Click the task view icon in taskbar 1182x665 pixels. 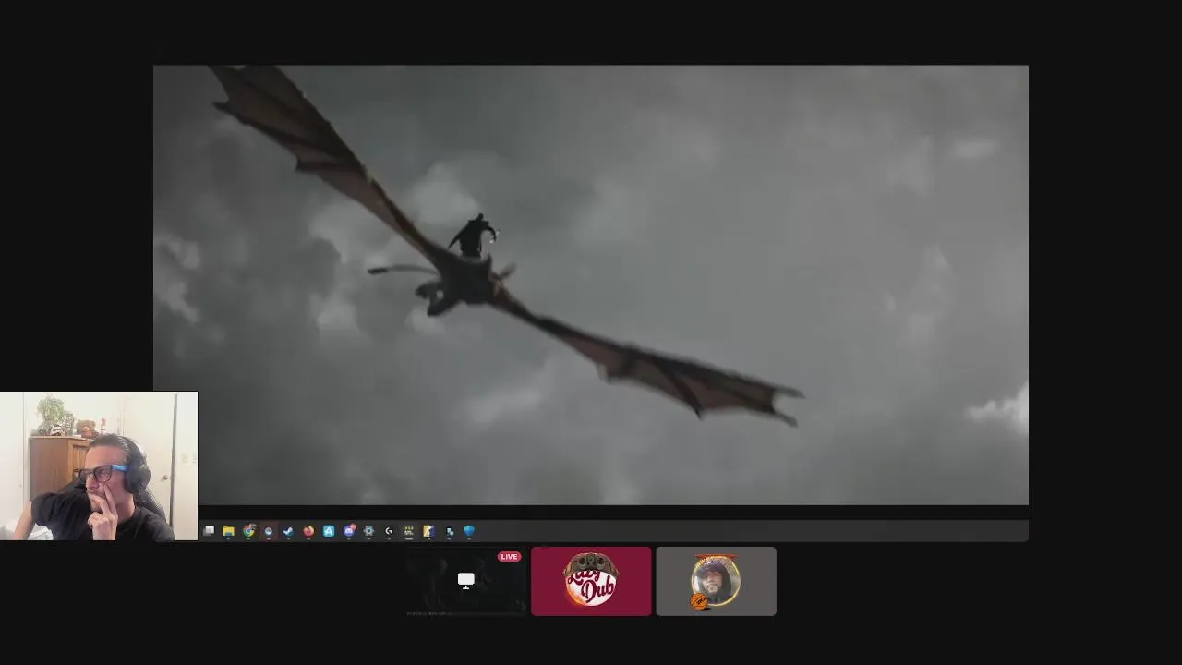[x=209, y=531]
